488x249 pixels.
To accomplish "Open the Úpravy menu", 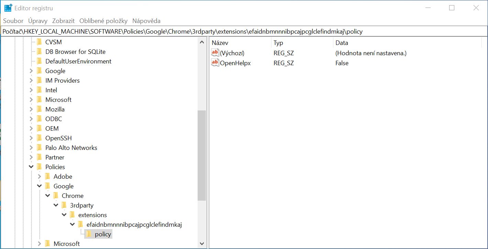I will coord(37,21).
